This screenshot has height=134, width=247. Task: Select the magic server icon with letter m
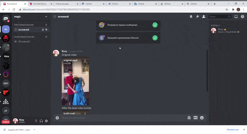pyautogui.click(x=6, y=29)
